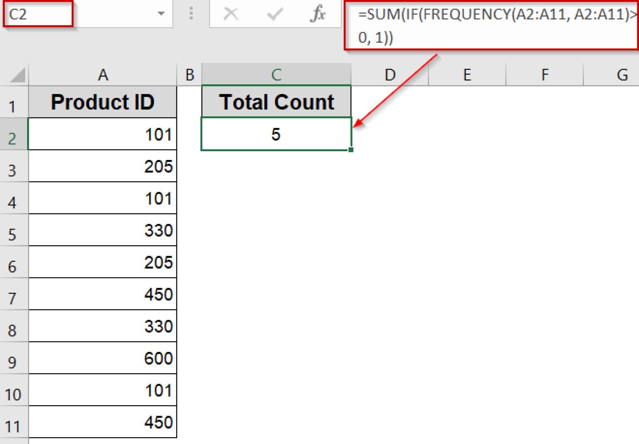Viewport: 639px width, 444px height.
Task: Click the vertical dots separator next to Name Box
Action: 191,14
